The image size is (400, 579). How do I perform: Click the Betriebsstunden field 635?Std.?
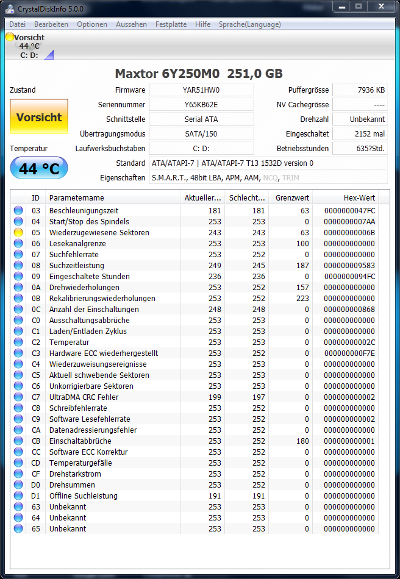click(360, 149)
